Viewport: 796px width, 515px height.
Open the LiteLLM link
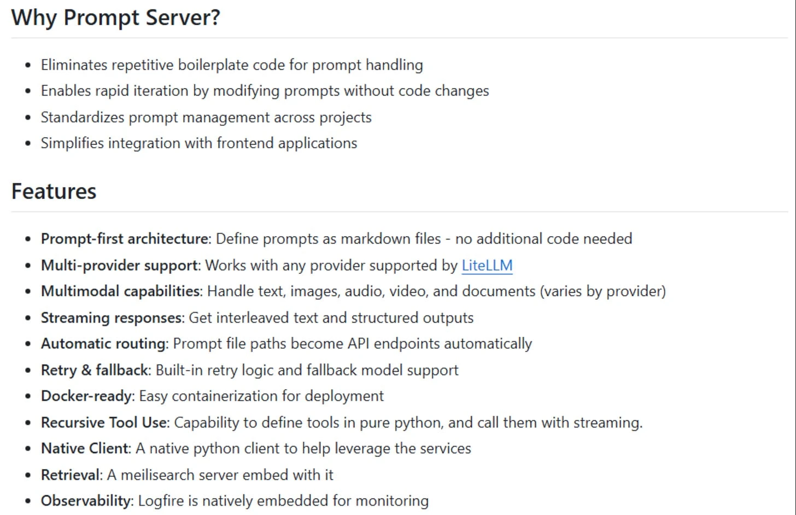(487, 266)
